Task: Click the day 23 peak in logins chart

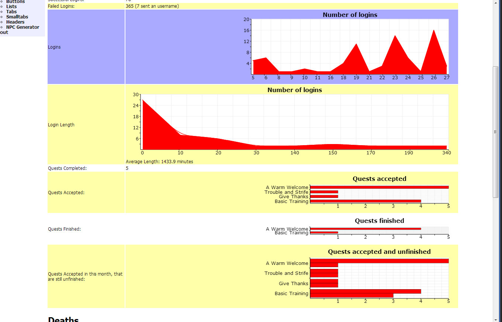Action: click(395, 36)
